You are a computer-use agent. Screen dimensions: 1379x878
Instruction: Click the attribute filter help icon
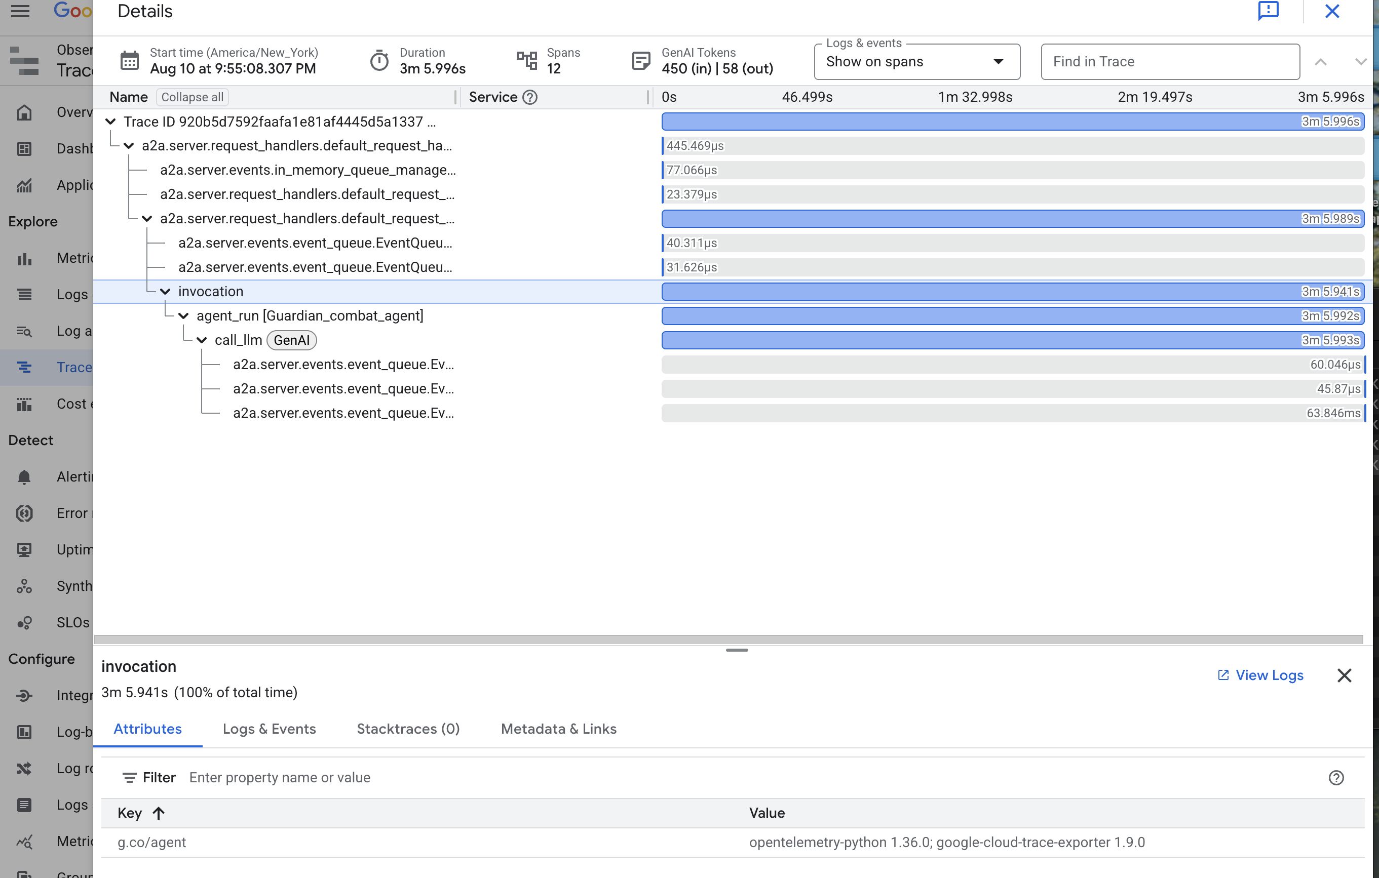[1335, 777]
